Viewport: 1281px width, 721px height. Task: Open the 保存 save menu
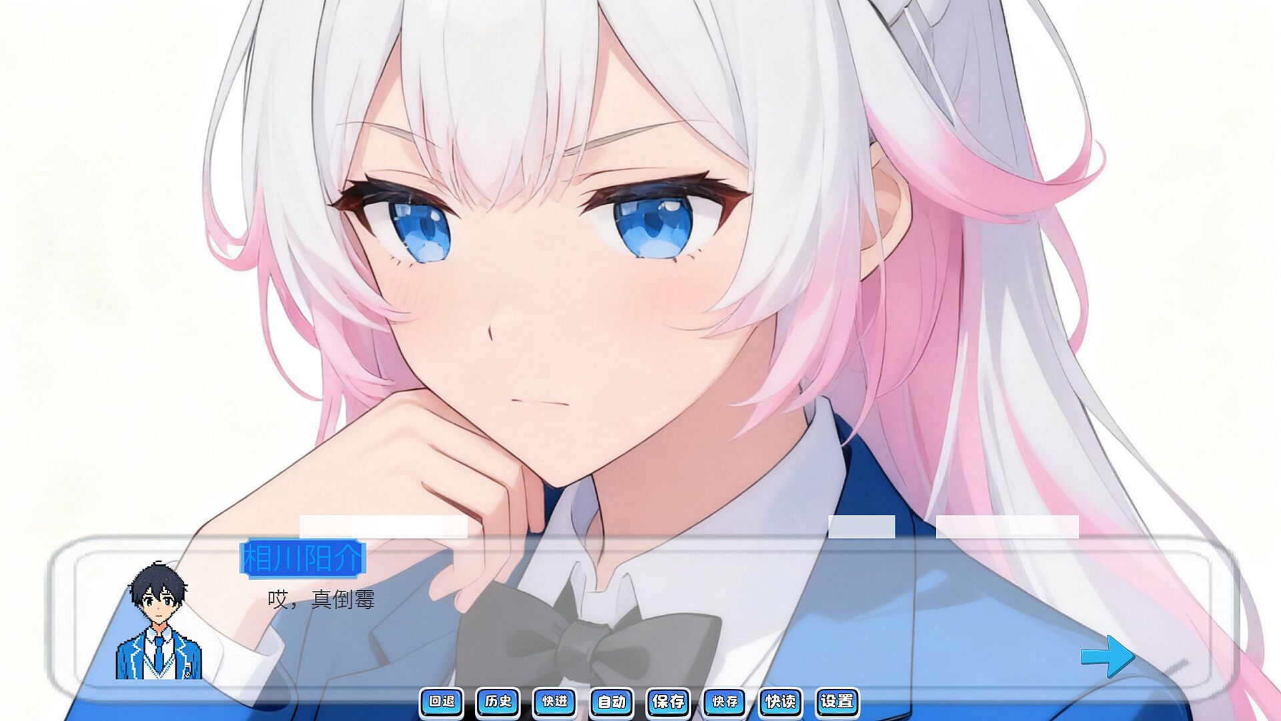click(668, 702)
